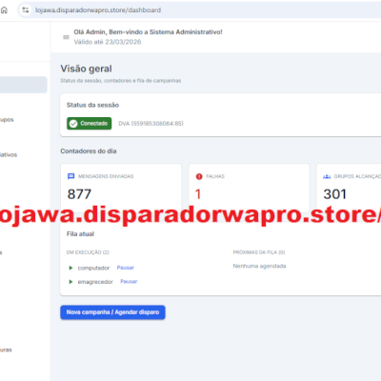
Task: Click the Contadores do dia heading
Action: [x=89, y=151]
